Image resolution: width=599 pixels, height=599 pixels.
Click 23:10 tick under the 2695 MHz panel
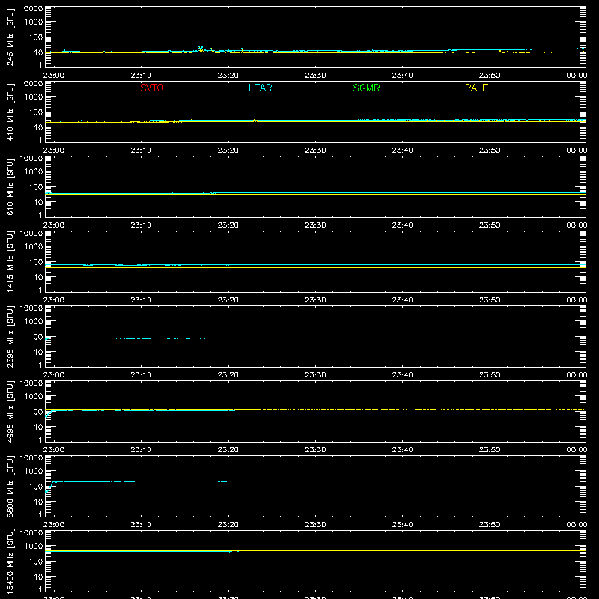pyautogui.click(x=141, y=375)
